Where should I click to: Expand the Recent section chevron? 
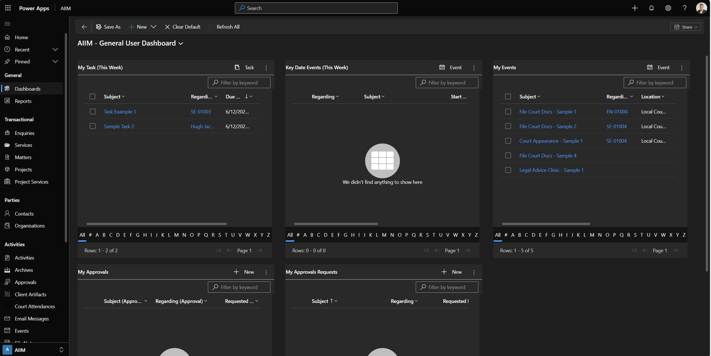(x=55, y=49)
